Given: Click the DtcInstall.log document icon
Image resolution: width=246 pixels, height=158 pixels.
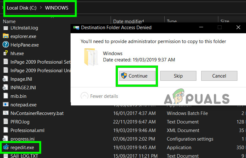Looking at the screenshot, I should click(x=6, y=28).
